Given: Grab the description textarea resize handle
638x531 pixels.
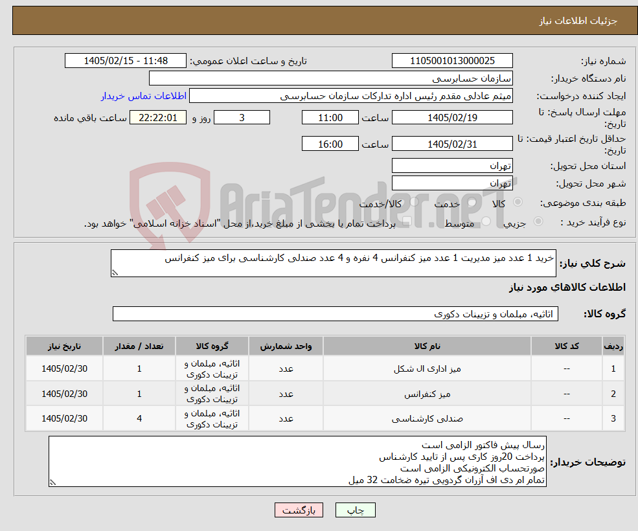Looking at the screenshot, I should (x=115, y=273).
